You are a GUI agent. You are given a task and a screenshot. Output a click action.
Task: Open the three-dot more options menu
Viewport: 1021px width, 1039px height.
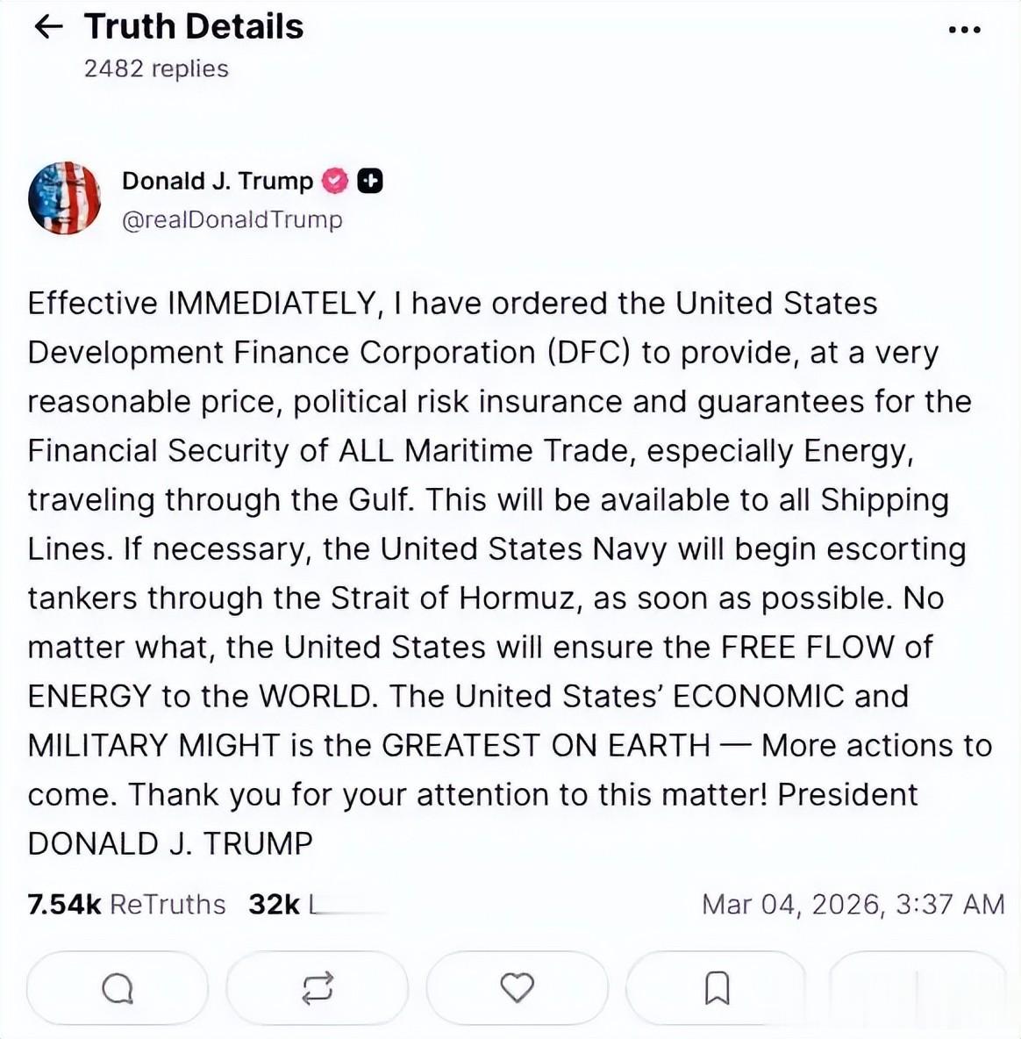[964, 30]
